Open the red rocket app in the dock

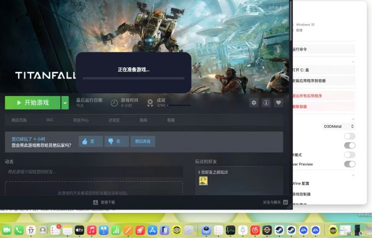[x=140, y=230]
